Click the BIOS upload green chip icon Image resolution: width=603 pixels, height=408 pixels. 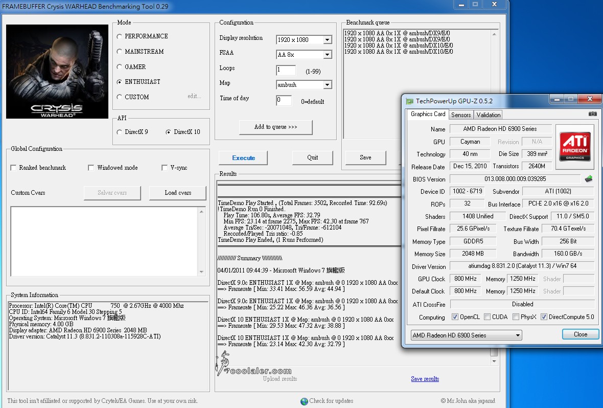coord(588,178)
